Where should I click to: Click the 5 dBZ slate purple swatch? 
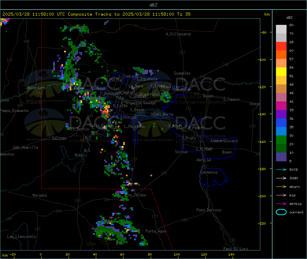click(x=281, y=157)
